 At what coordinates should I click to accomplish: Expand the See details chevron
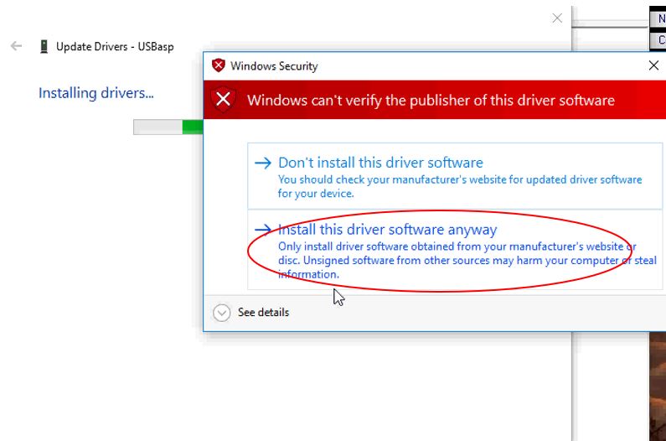pyautogui.click(x=222, y=313)
